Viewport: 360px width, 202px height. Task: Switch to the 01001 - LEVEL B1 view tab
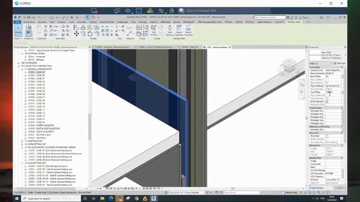[x=190, y=47]
